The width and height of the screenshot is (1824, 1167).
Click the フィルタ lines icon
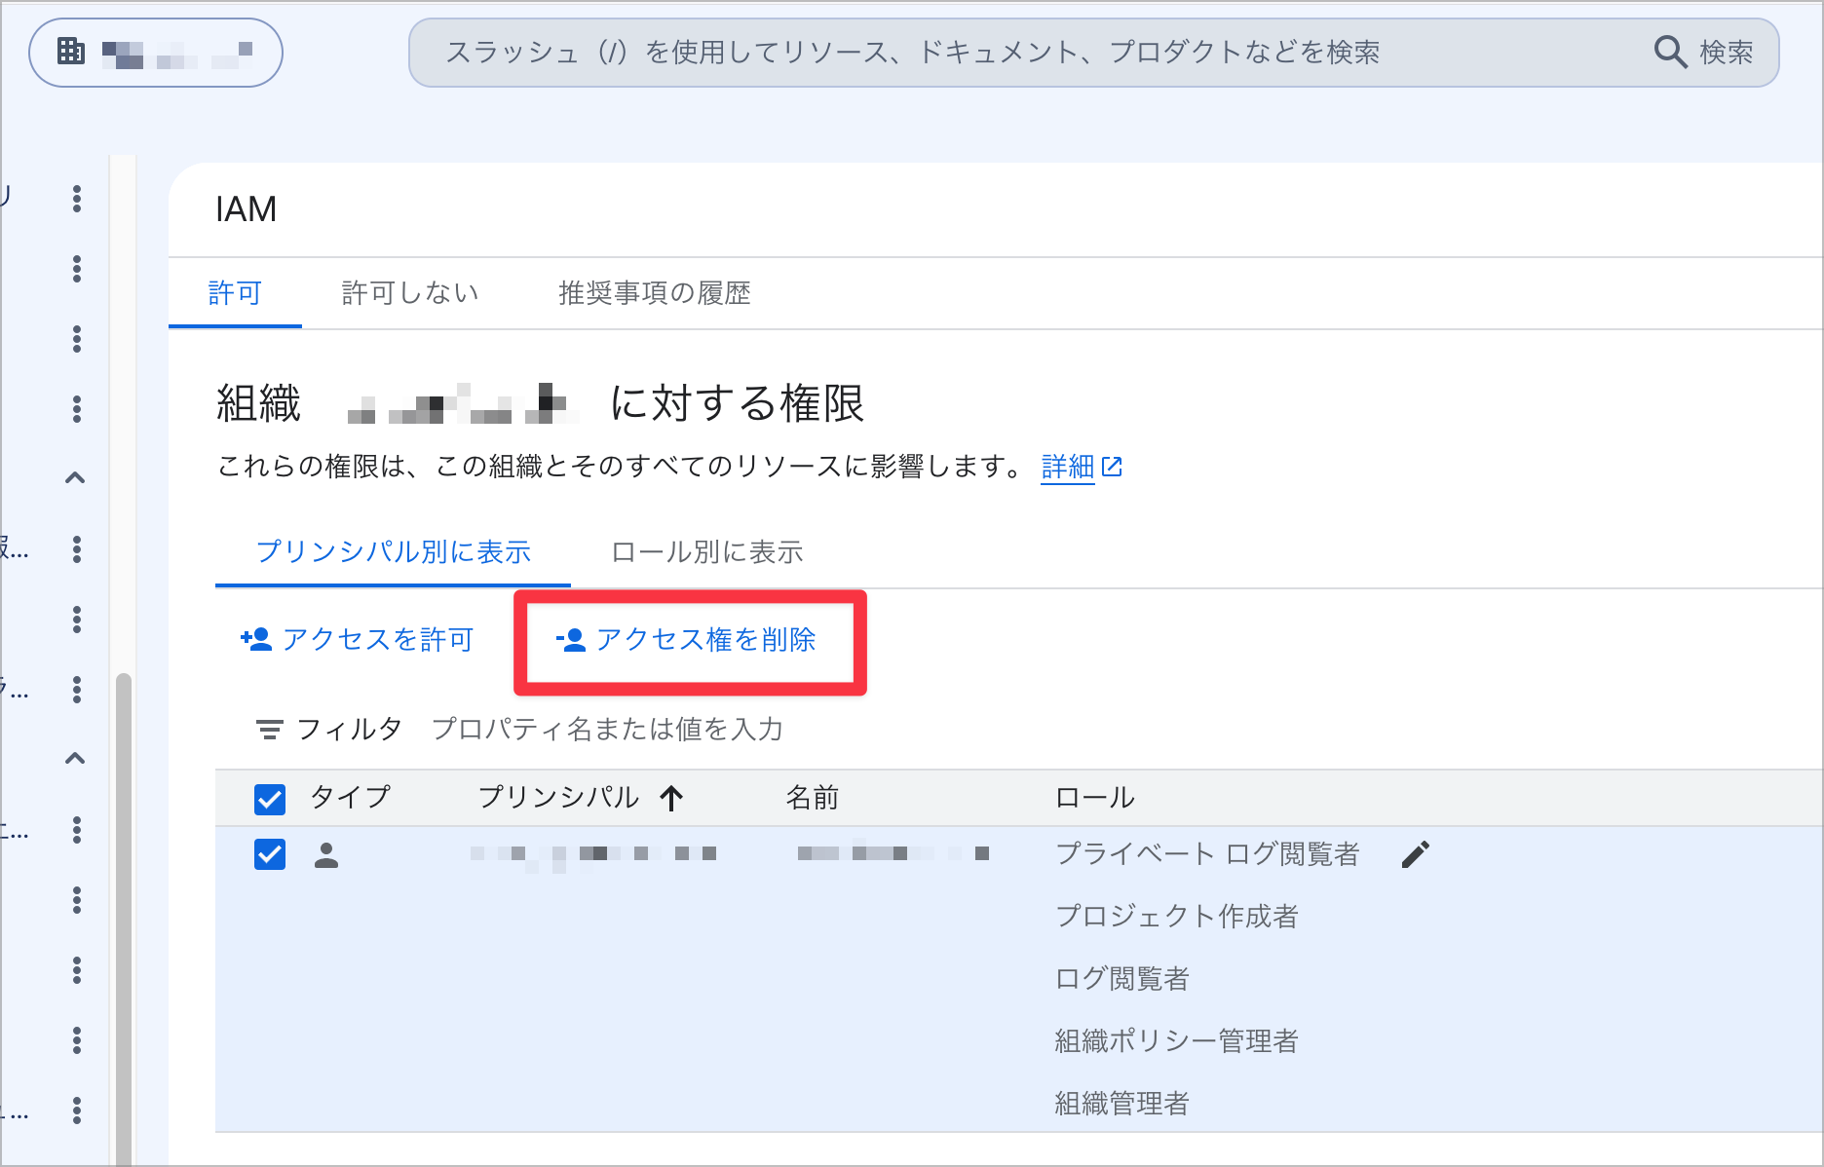click(269, 730)
